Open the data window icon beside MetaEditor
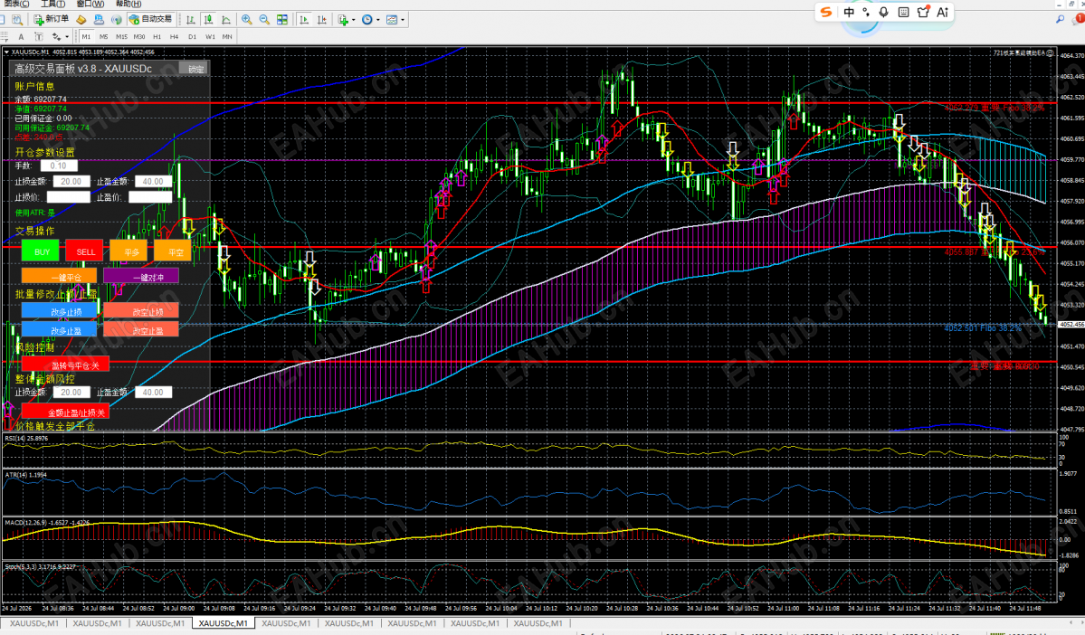 click(99, 19)
